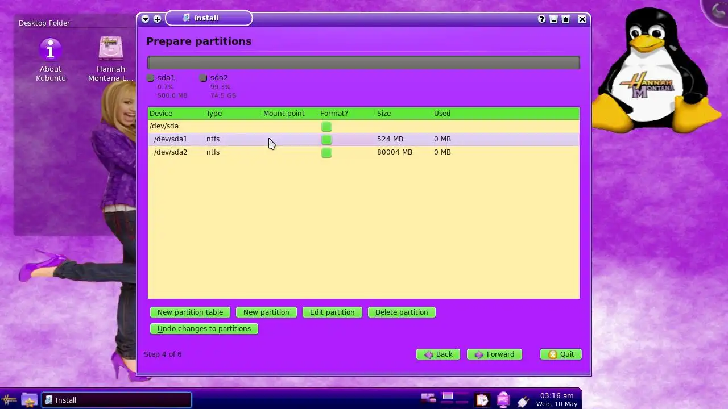Click the power plug battery tray icon

[x=523, y=400]
